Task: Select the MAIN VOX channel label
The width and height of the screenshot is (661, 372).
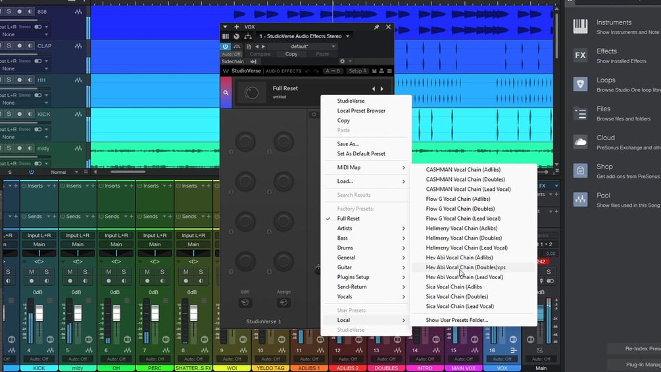Action: coord(463,368)
